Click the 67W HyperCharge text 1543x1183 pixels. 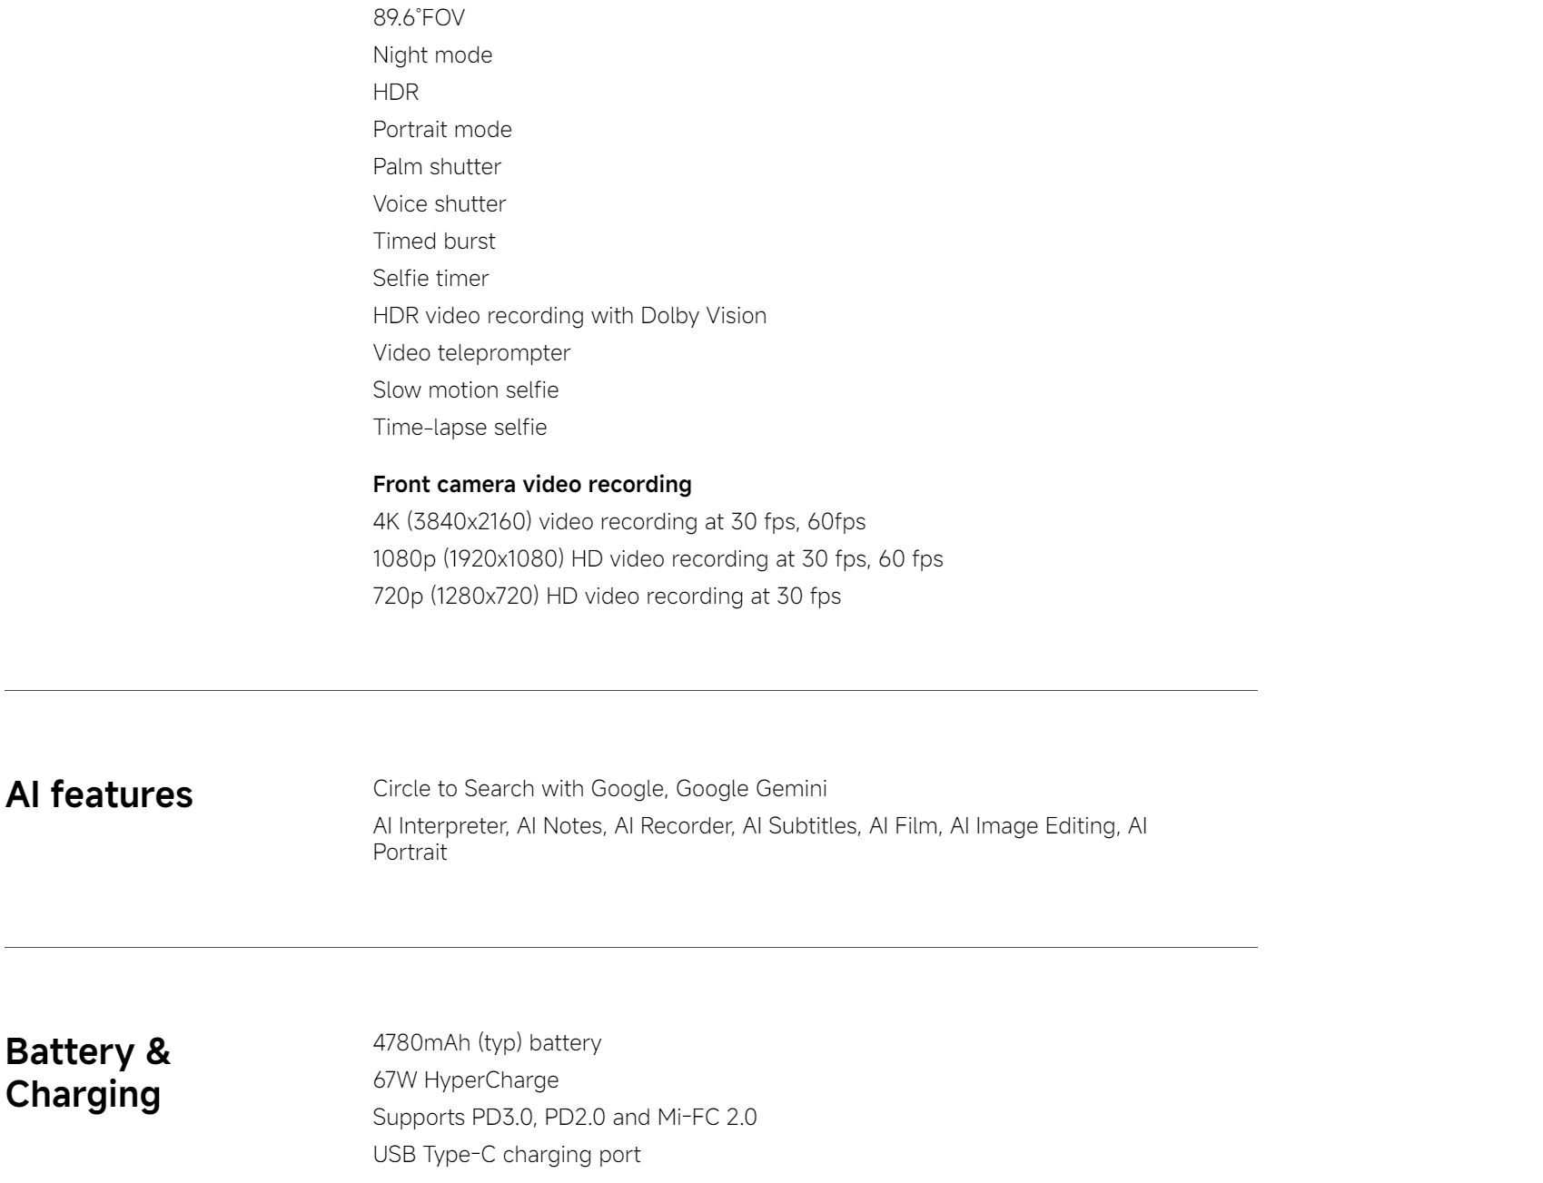(466, 1080)
